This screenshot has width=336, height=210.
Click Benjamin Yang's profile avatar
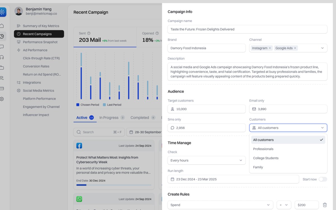point(19,11)
